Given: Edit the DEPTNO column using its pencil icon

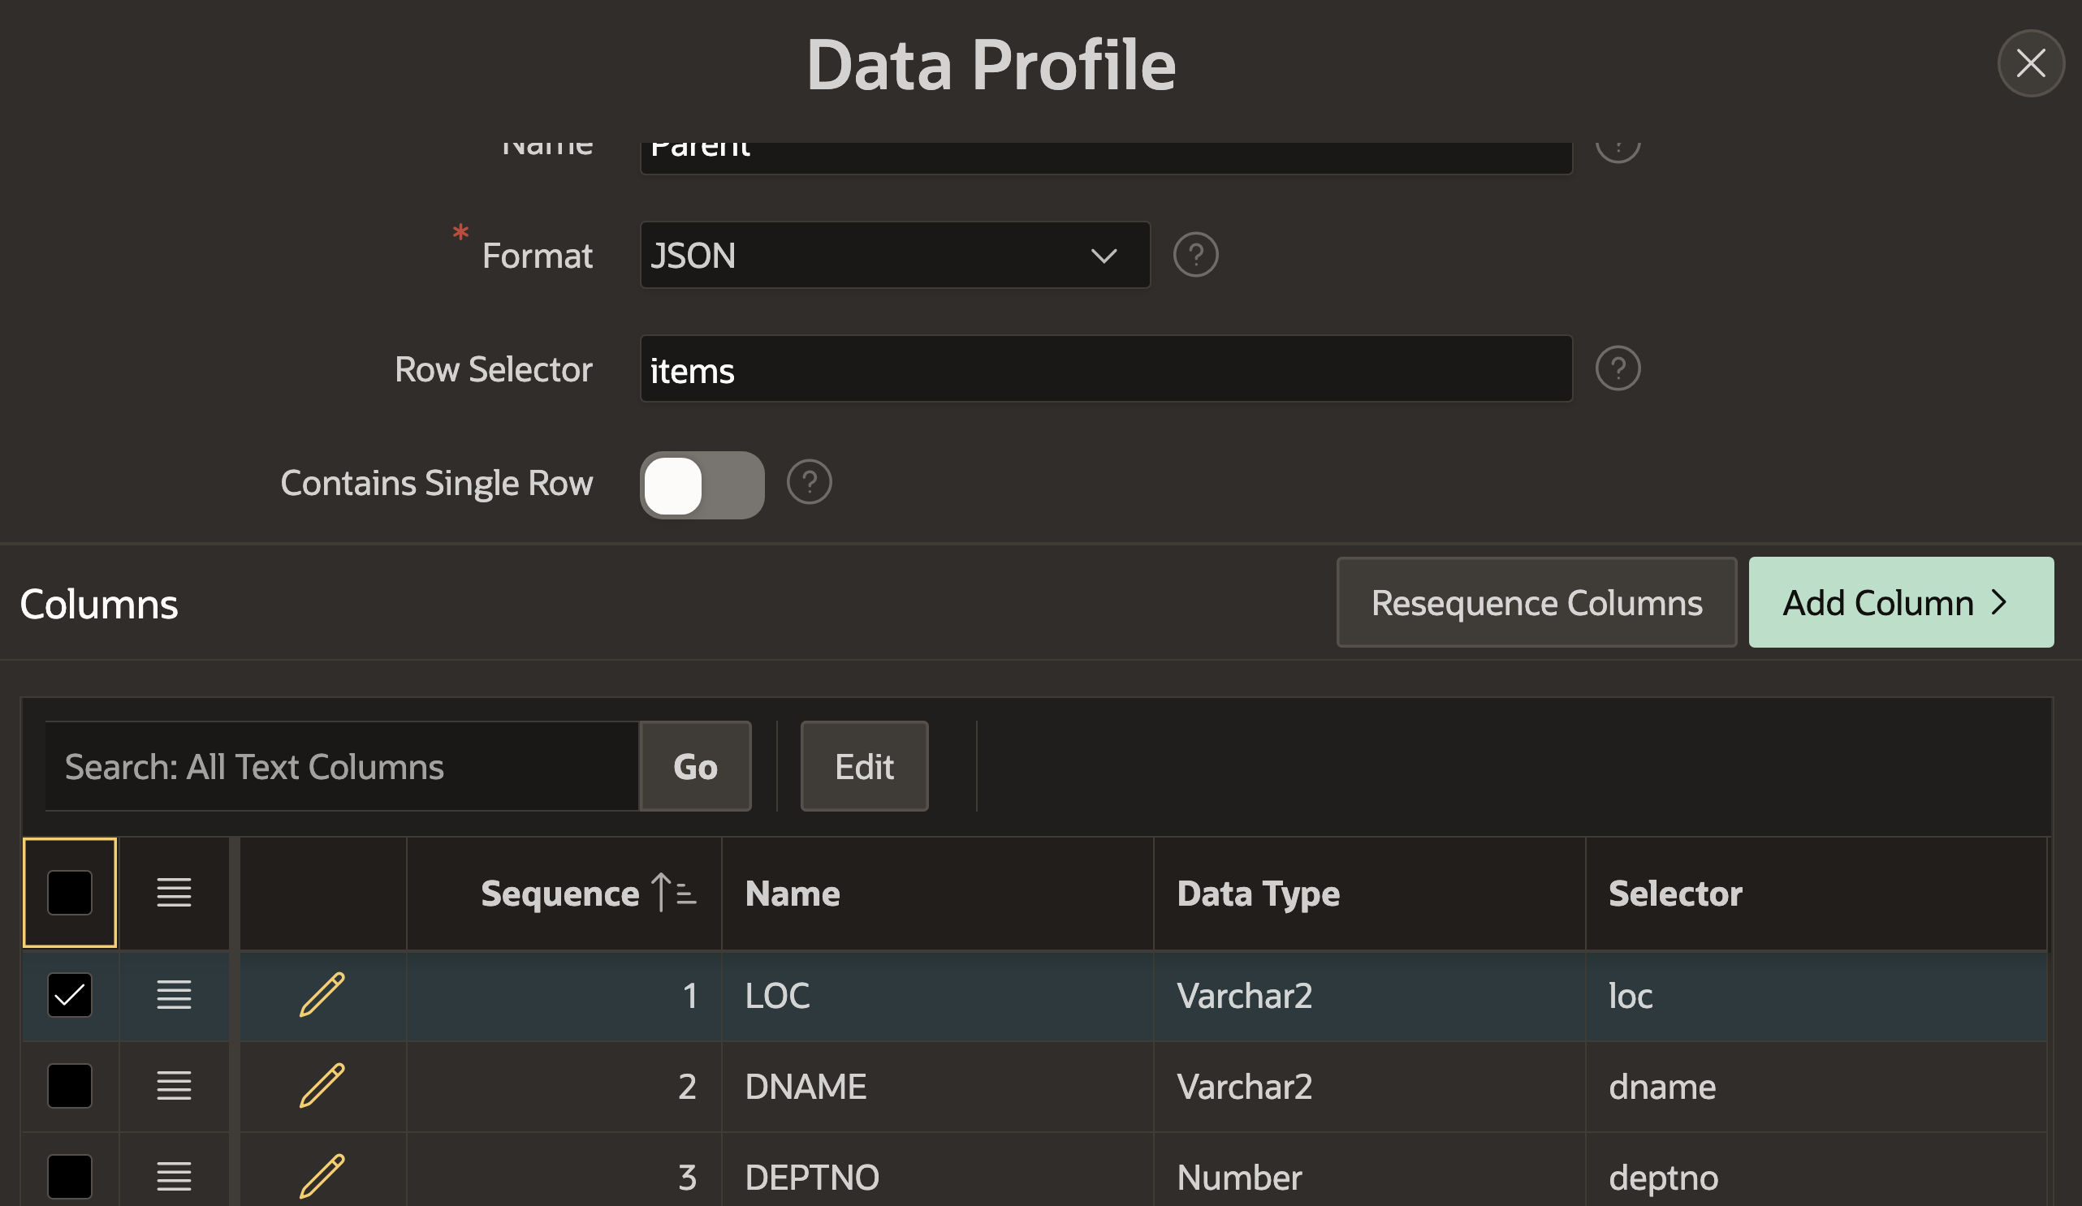Looking at the screenshot, I should [323, 1177].
